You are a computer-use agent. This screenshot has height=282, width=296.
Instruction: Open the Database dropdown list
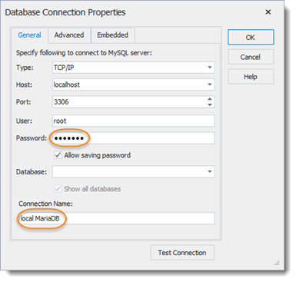click(210, 171)
